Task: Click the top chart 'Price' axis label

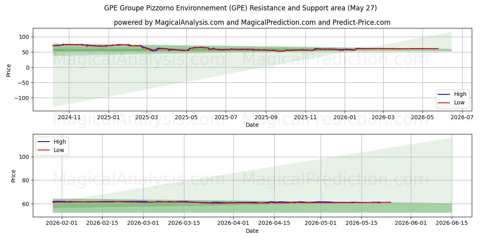Action: click(9, 70)
